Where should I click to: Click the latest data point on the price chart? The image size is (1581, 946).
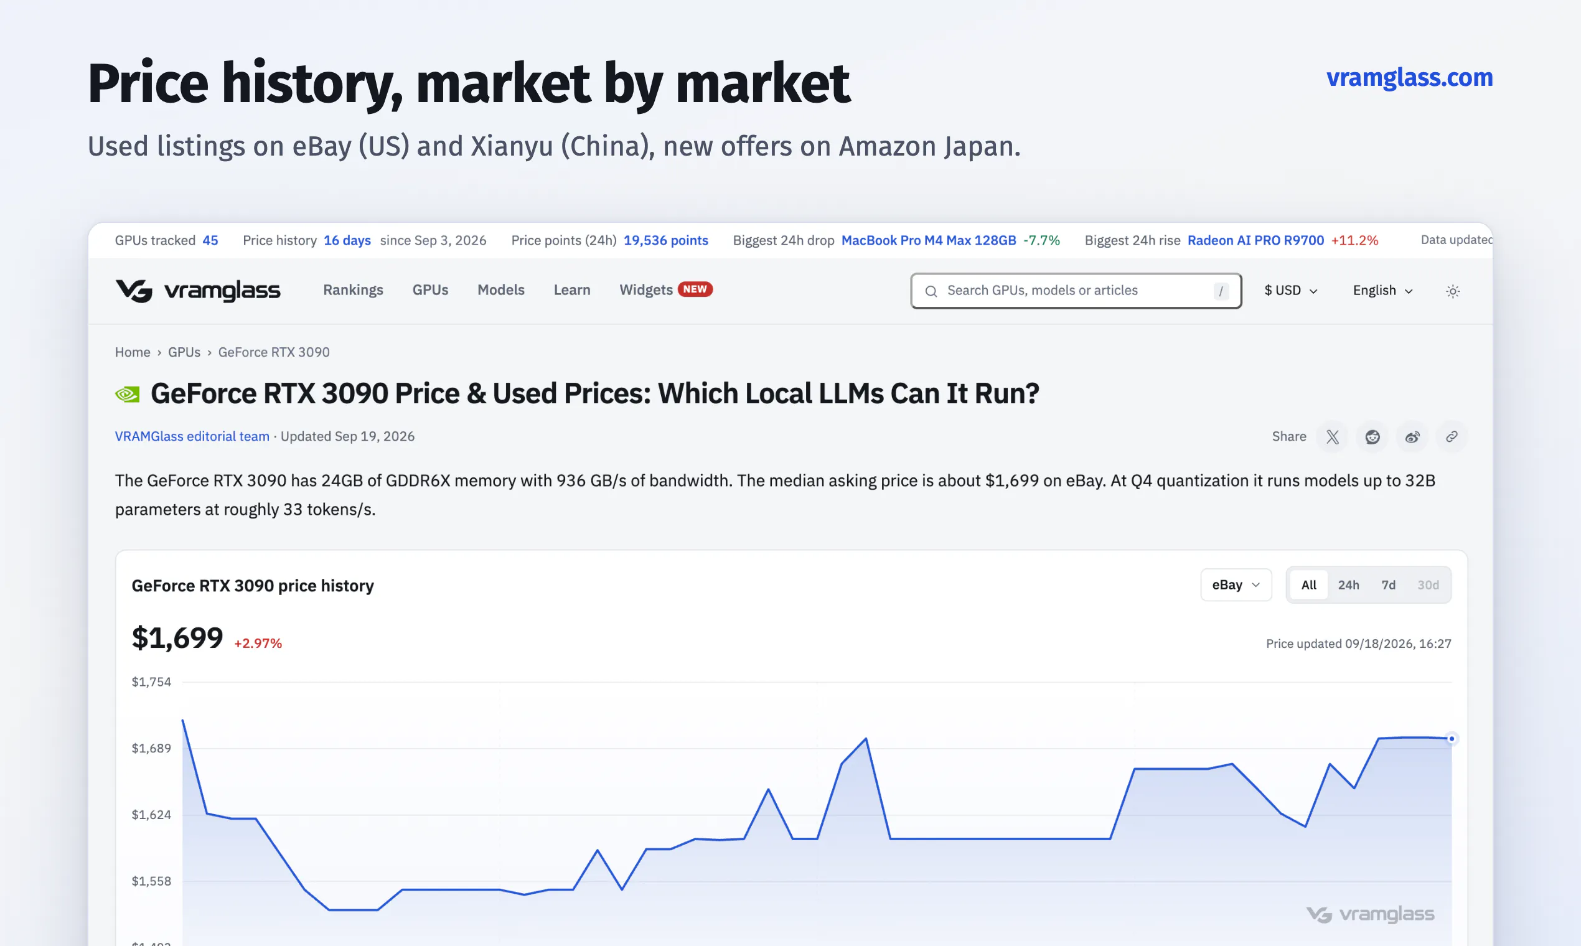1452,739
